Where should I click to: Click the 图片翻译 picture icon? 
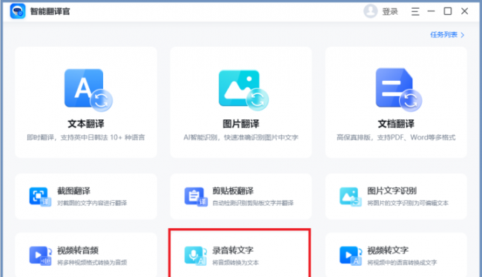pyautogui.click(x=243, y=90)
